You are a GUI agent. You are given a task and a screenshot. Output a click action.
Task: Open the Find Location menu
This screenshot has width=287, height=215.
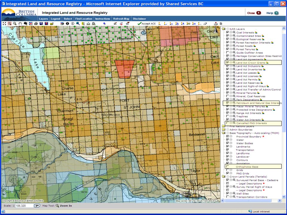[x=84, y=19]
